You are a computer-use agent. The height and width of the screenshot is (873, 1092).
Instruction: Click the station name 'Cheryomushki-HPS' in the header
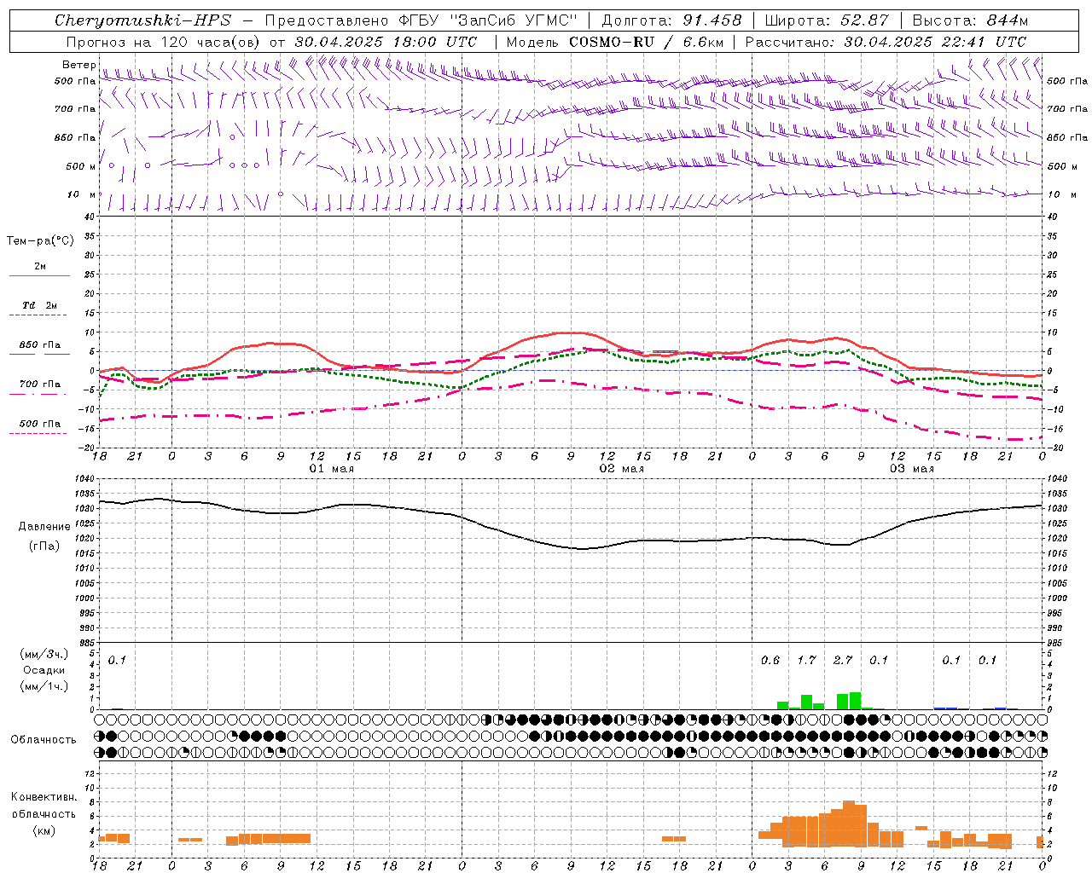(x=142, y=20)
